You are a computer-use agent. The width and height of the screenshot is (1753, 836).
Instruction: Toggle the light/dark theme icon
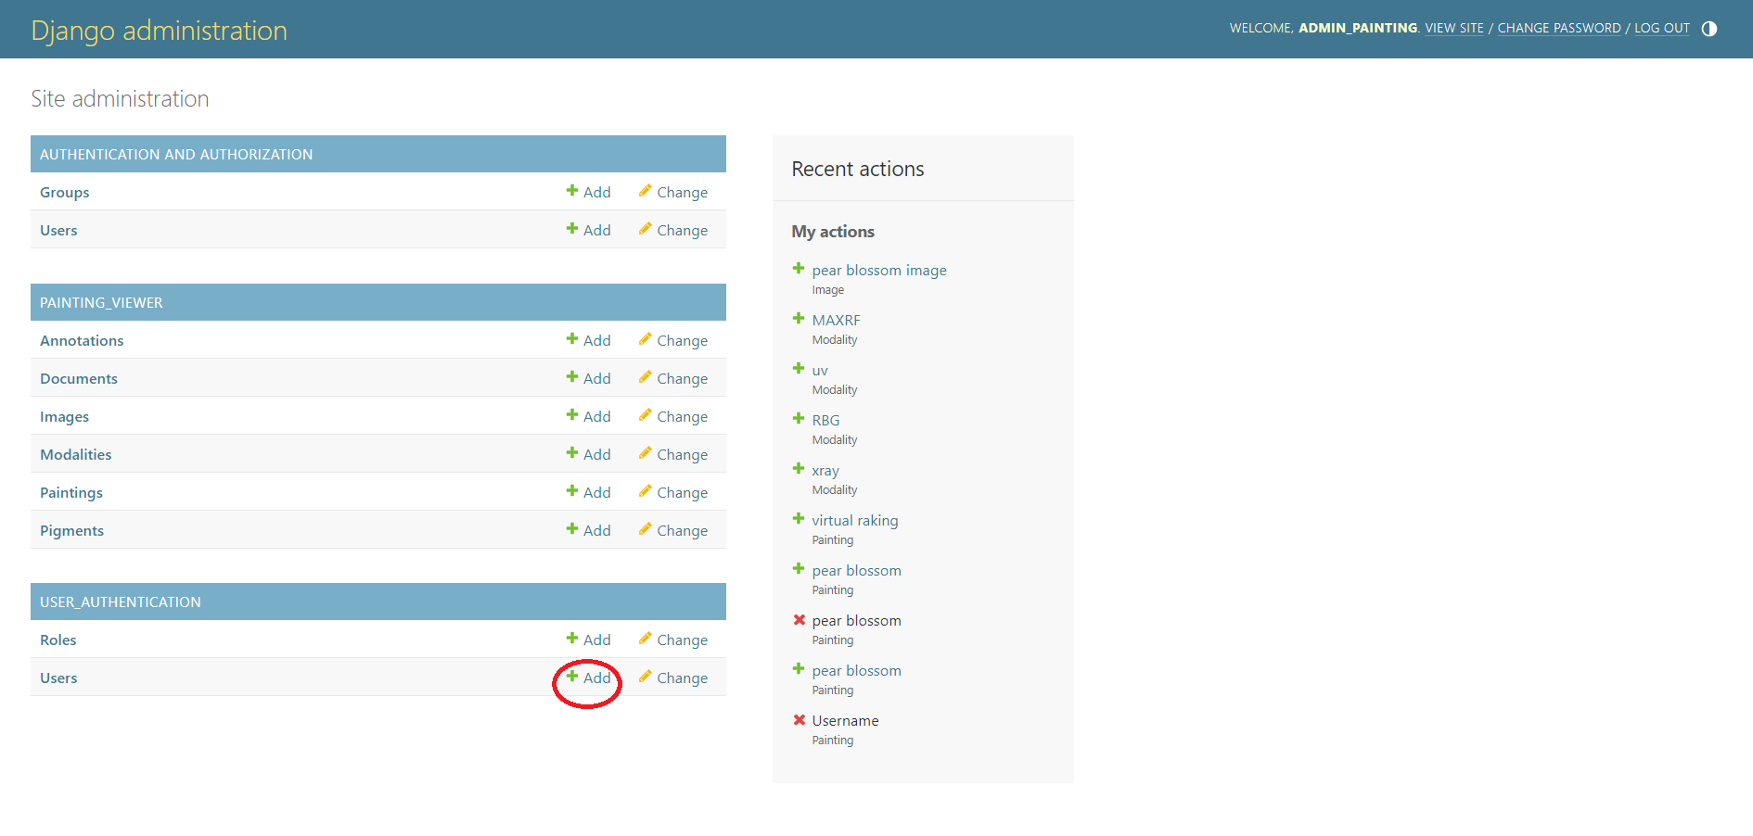click(x=1709, y=29)
